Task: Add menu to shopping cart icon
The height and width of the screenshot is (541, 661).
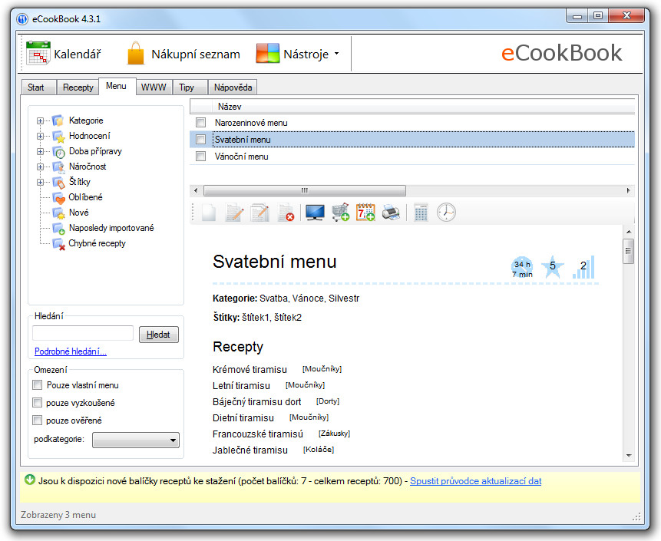Action: [x=340, y=213]
